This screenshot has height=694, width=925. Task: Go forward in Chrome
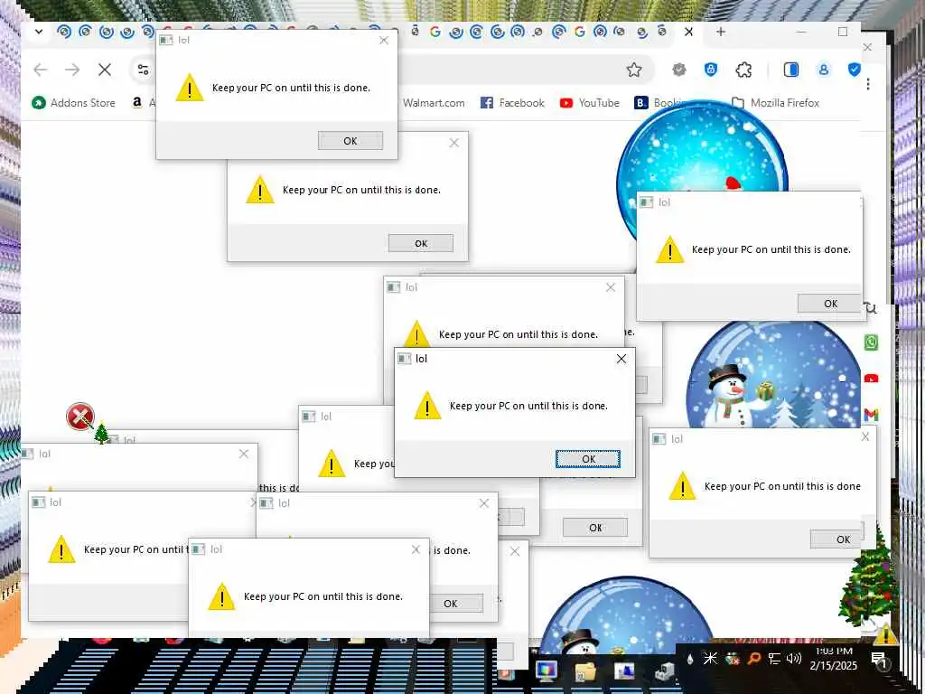pyautogui.click(x=72, y=70)
